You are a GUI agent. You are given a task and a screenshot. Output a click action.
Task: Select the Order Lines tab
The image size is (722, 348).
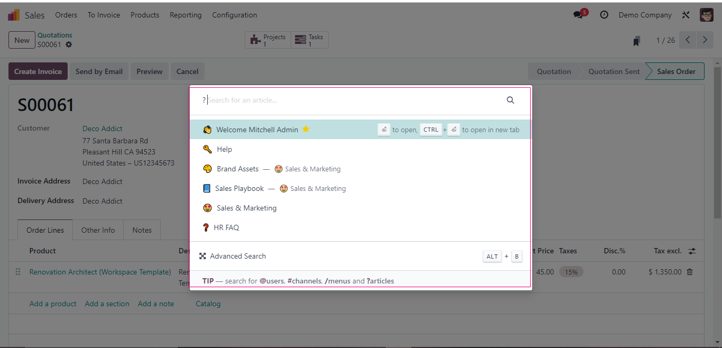coord(45,230)
